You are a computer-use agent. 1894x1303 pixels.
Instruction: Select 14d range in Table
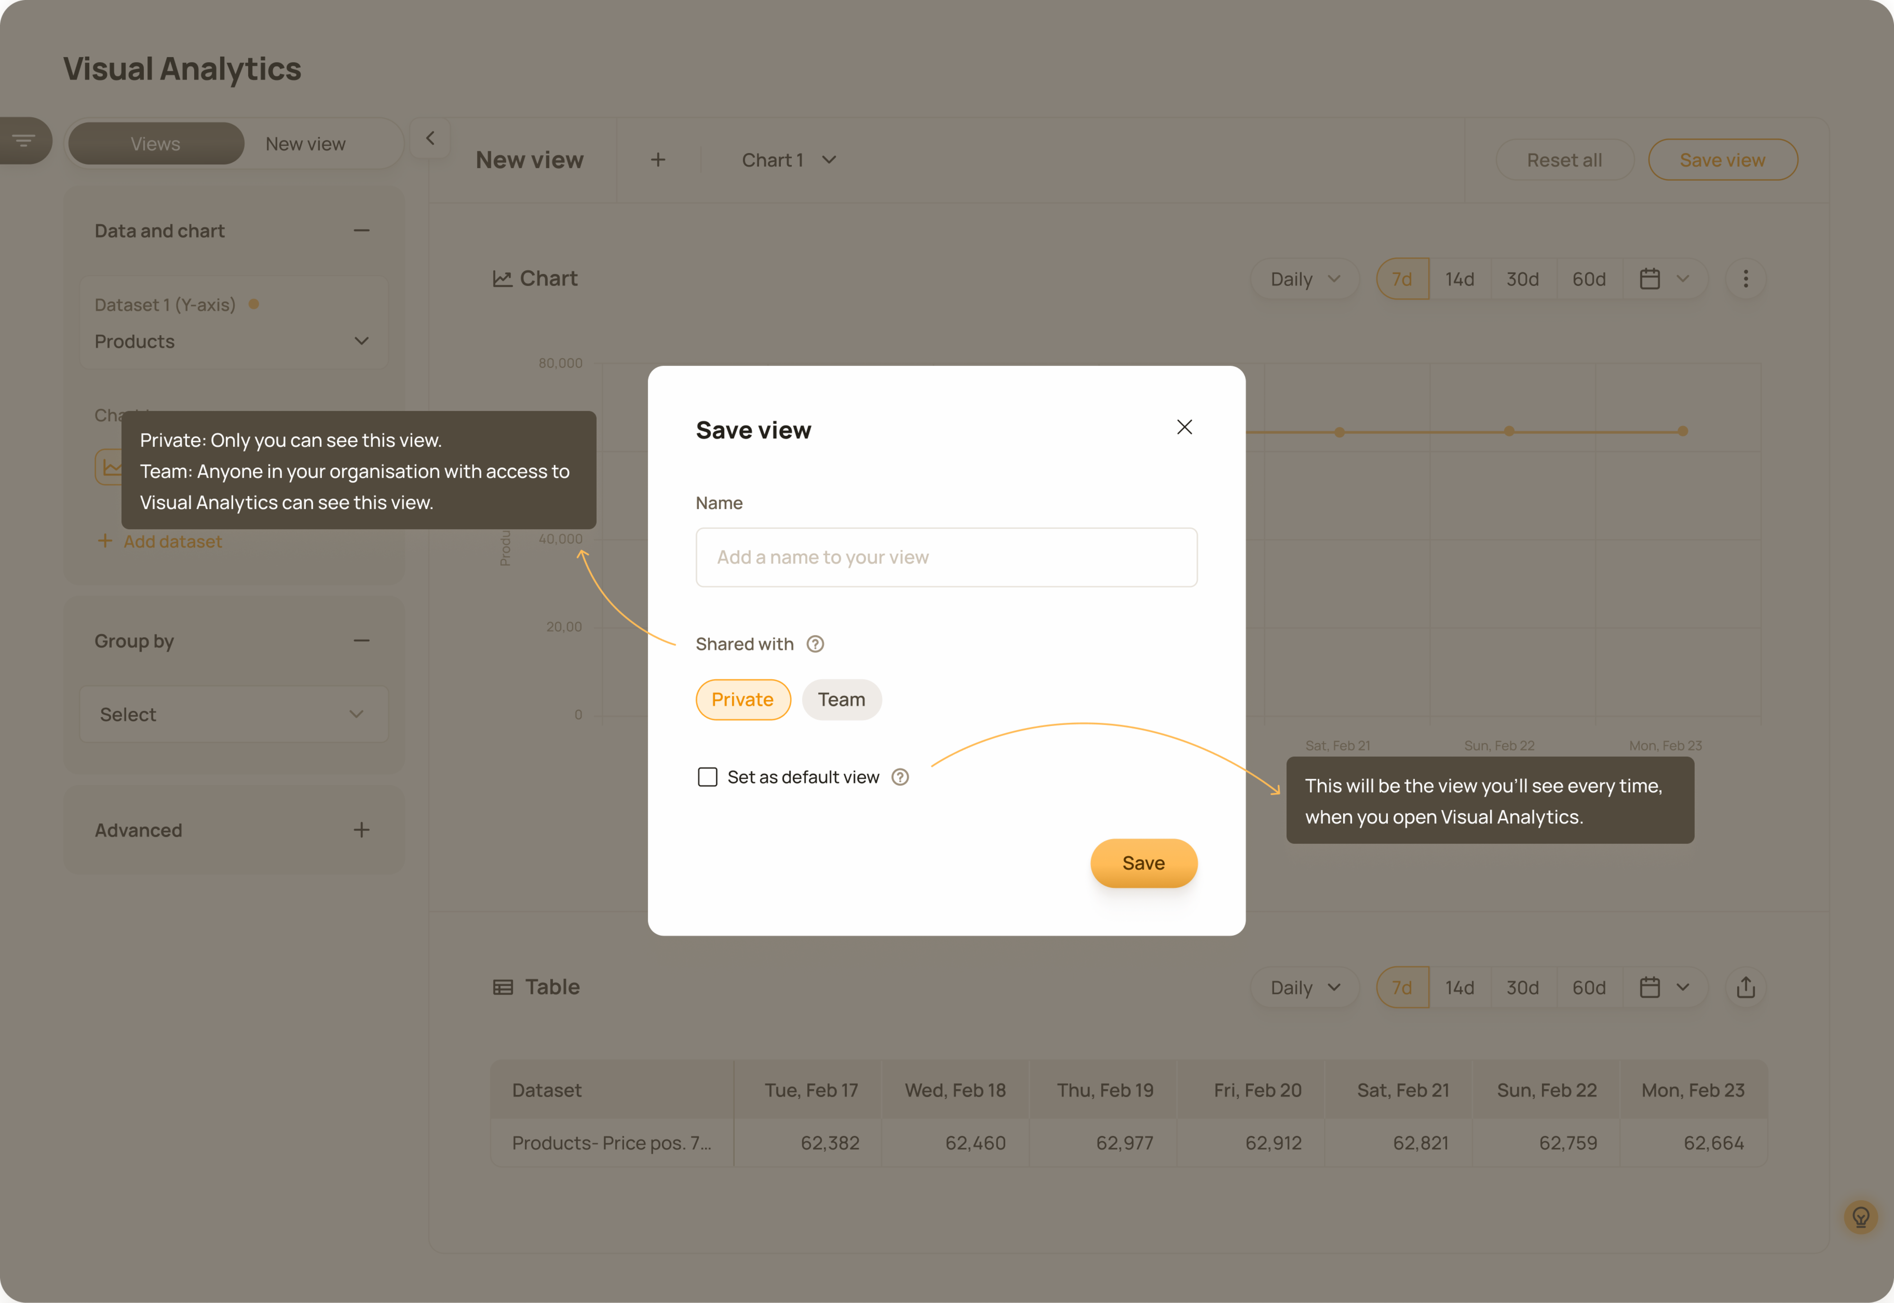coord(1460,988)
